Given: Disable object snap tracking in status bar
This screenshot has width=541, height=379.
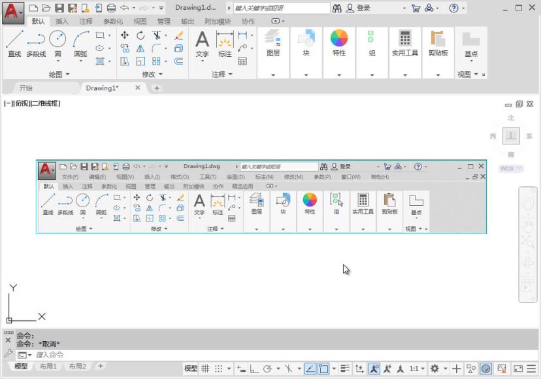Looking at the screenshot, I should point(310,369).
